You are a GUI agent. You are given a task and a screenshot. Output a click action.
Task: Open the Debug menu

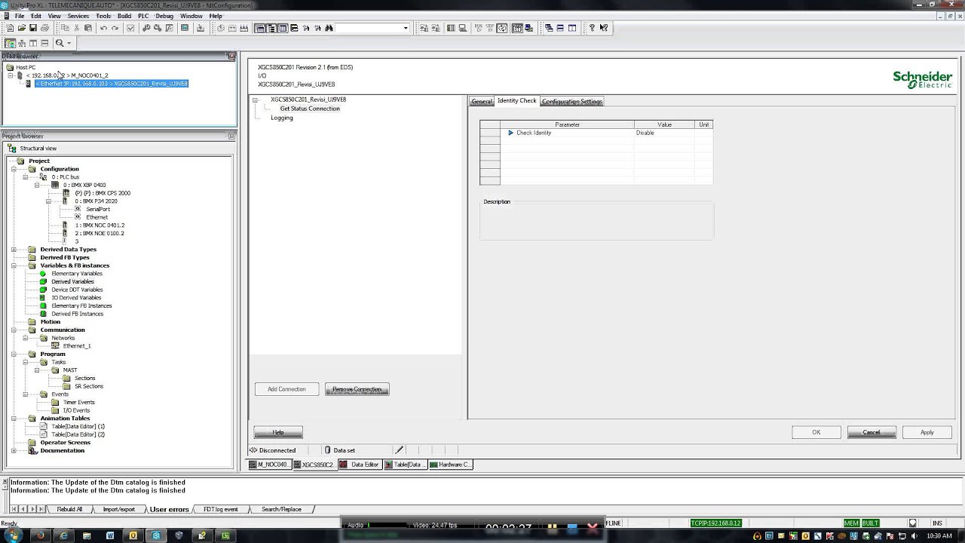pos(164,16)
